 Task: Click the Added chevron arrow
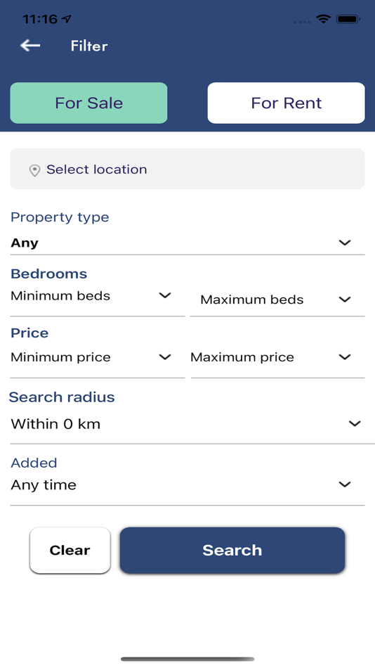[x=344, y=484]
